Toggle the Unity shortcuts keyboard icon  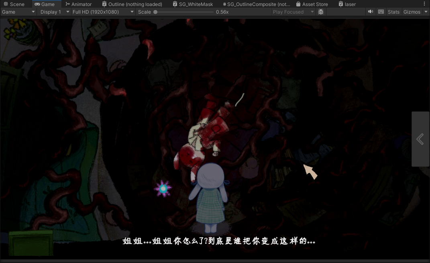(381, 12)
